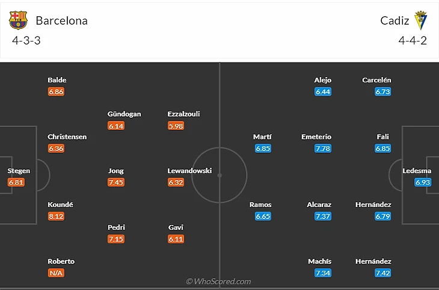Click Cadiz's 4-4-2 formation label
Image resolution: width=439 pixels, height=290 pixels.
point(413,41)
